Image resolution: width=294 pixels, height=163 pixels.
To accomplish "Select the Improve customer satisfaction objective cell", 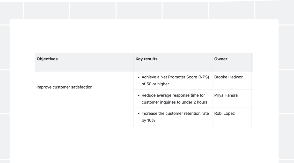I will (64, 87).
